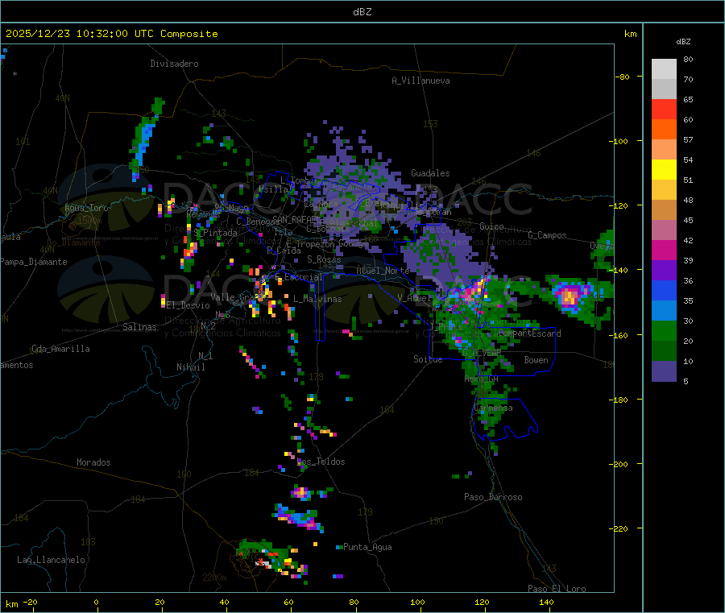Click the dBZ heading above the color legend
This screenshot has height=613, width=725.
[x=683, y=42]
